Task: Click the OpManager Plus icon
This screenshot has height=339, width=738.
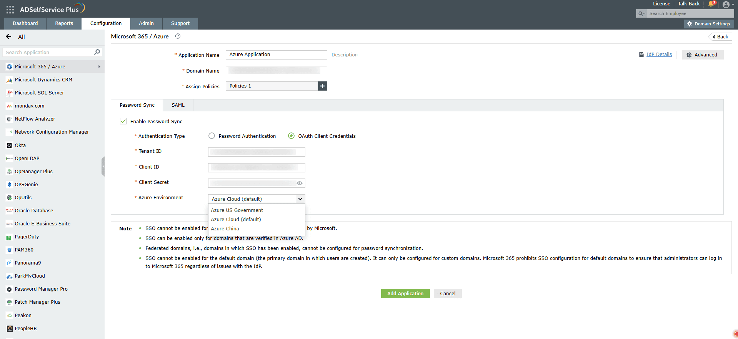Action: pos(10,172)
